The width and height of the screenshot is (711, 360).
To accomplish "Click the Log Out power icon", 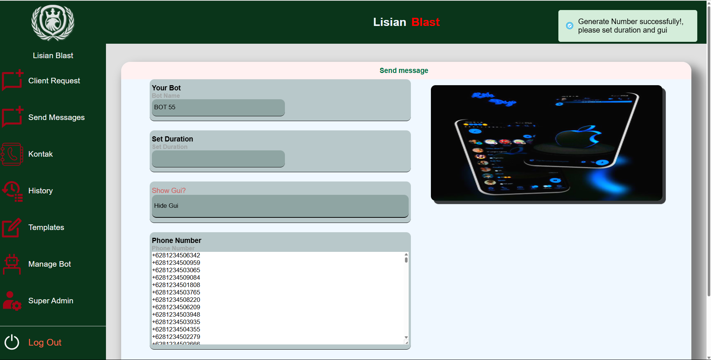I will 12,342.
